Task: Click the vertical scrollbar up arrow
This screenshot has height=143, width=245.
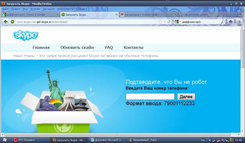Action: (x=242, y=28)
